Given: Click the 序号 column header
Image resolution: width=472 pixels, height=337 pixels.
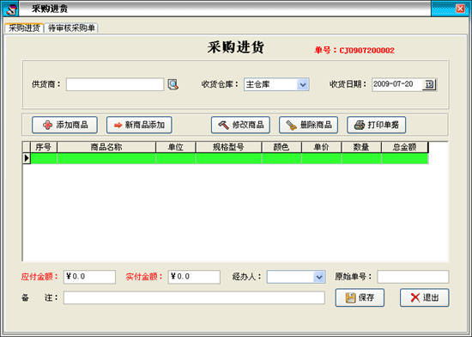Looking at the screenshot, I should pos(44,147).
